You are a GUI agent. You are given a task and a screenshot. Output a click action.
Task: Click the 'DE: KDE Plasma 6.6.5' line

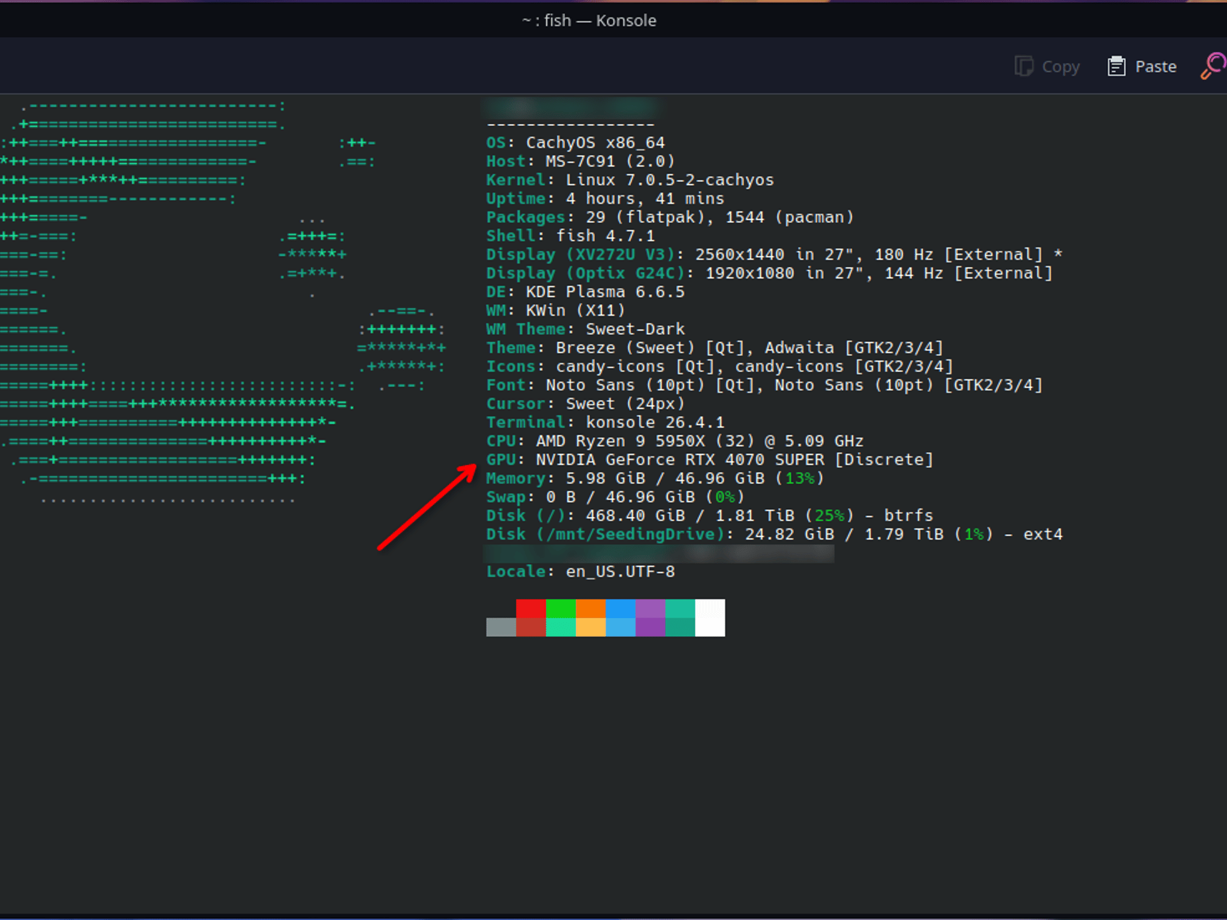(x=585, y=292)
